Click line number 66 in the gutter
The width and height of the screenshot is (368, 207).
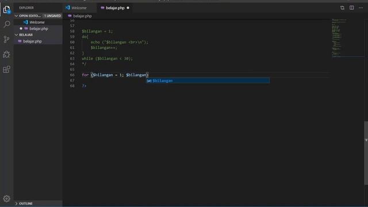72,75
